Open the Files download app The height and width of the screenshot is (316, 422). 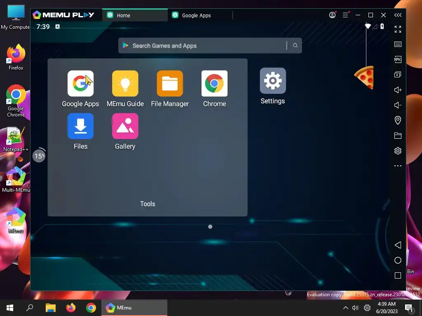coord(80,126)
